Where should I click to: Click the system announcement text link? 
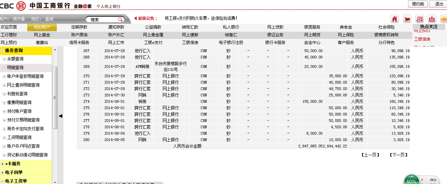(201, 18)
